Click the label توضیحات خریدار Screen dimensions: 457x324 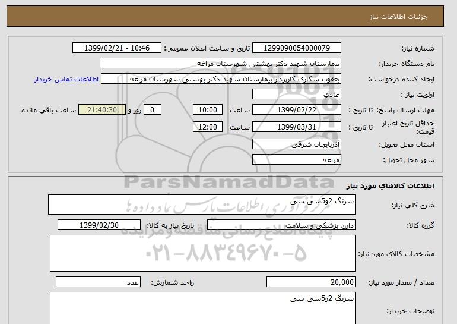410,311
